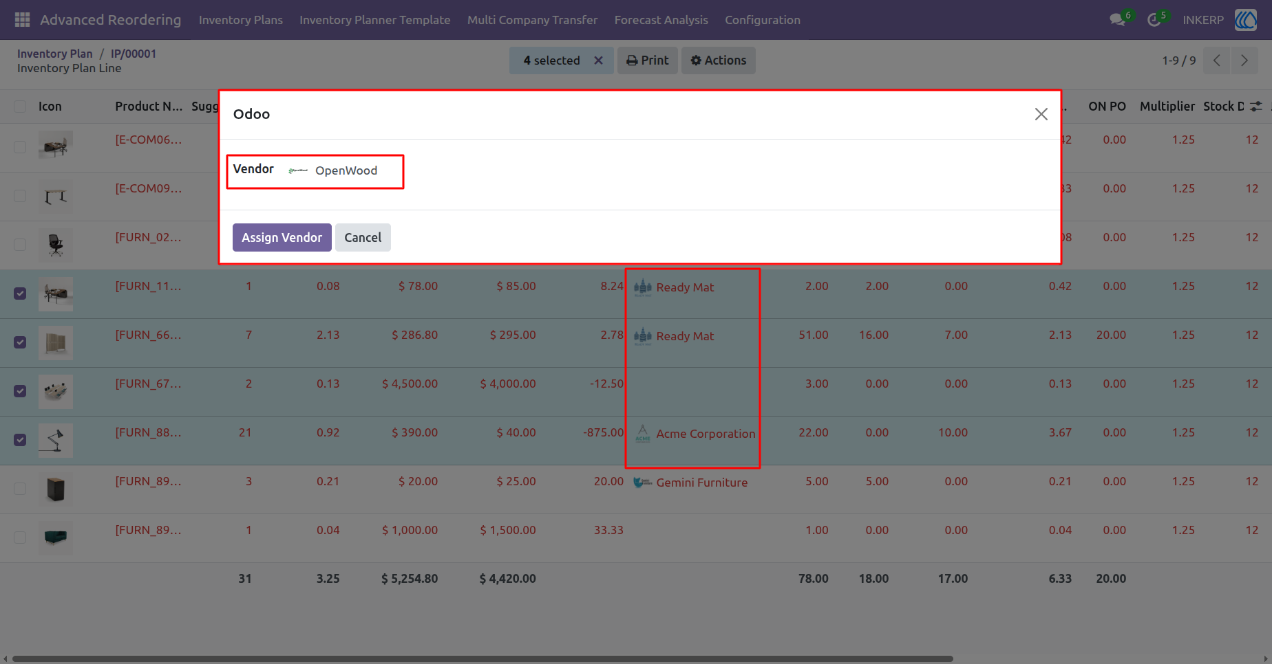Open Inventory Plans menu

click(x=241, y=20)
